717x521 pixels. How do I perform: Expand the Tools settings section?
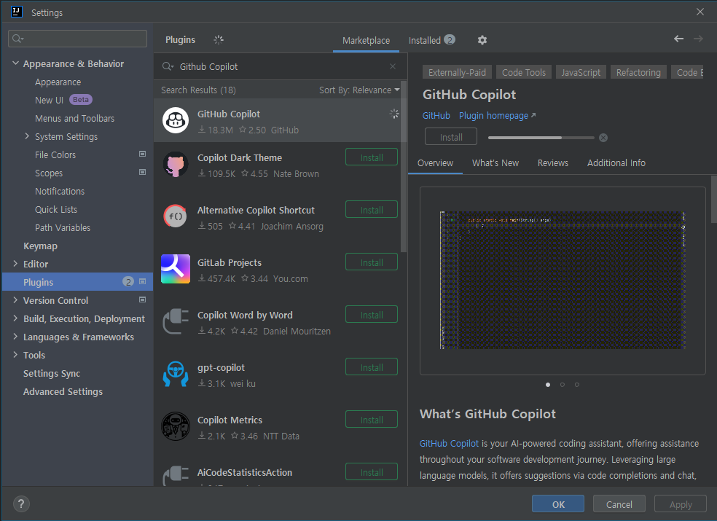pos(15,355)
